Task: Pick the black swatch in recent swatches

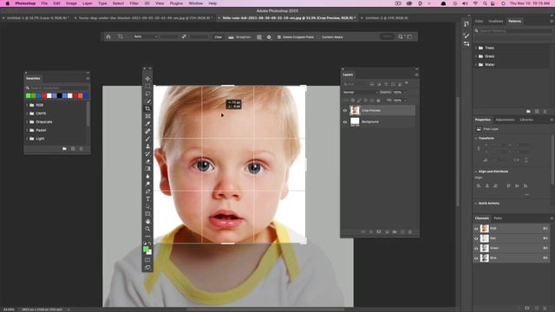Action: (60, 95)
